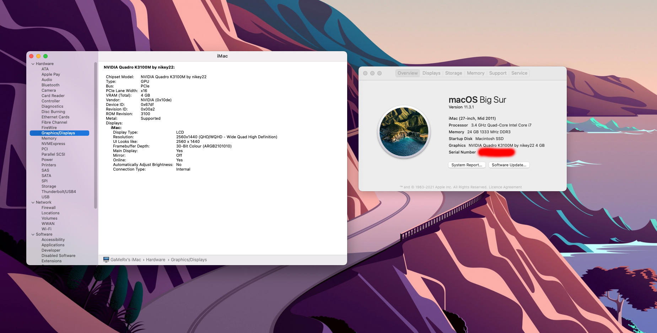The image size is (657, 333).
Task: Select WWAN under Network
Action: (x=48, y=224)
